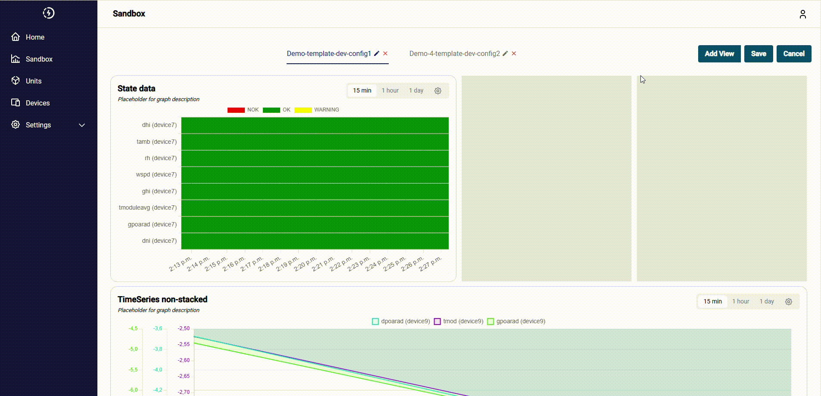Rename Demo-4-template-dev-config2 with pencil icon
The image size is (821, 396).
[x=505, y=53]
